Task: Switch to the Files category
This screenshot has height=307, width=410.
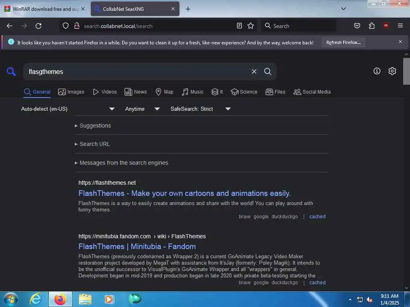Action: pos(275,92)
